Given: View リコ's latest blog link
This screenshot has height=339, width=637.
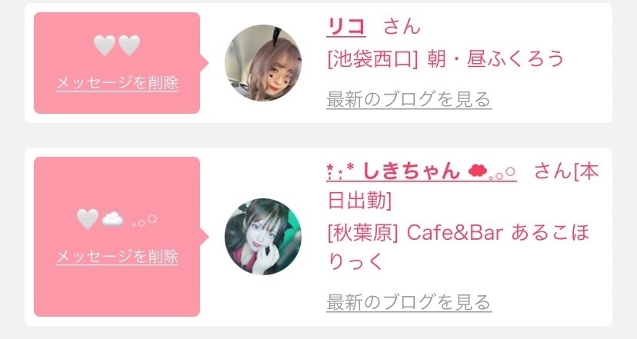Looking at the screenshot, I should point(409,99).
